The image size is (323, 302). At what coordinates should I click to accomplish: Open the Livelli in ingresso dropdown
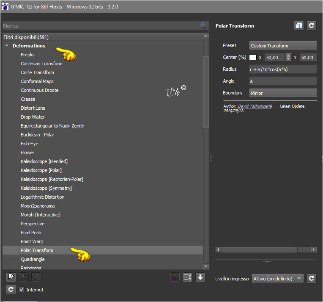point(277,278)
